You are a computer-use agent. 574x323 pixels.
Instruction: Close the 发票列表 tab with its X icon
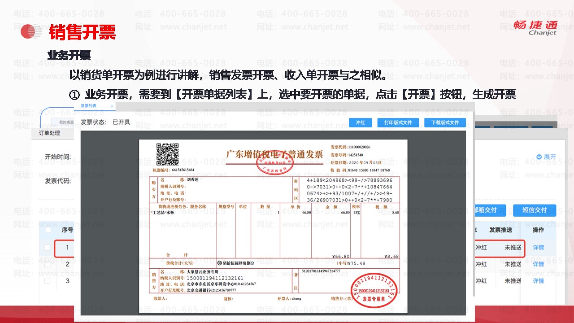pyautogui.click(x=112, y=106)
